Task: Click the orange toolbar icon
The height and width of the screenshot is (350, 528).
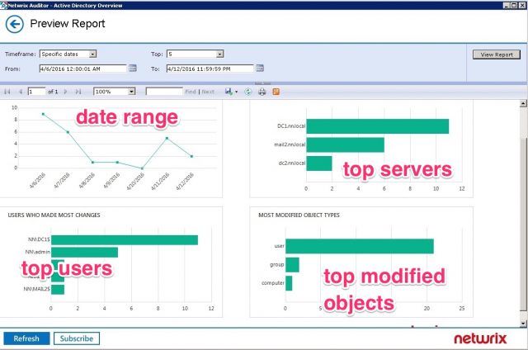Action: 276,92
